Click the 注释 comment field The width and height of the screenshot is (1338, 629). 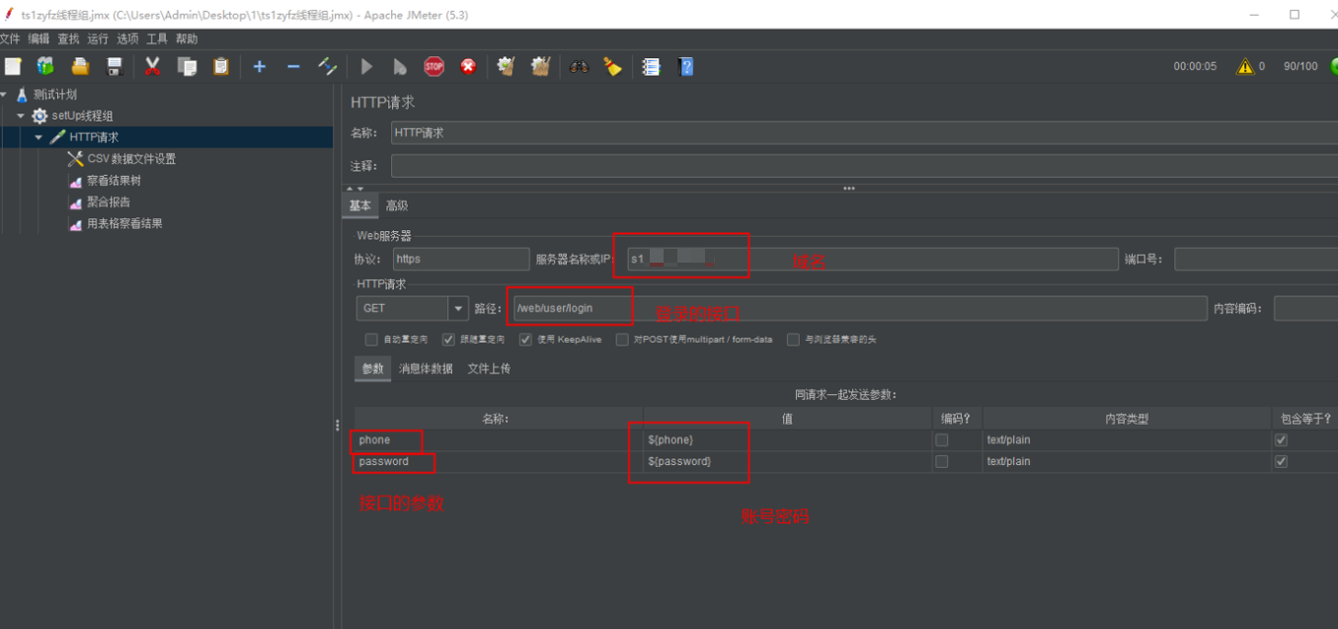click(864, 166)
